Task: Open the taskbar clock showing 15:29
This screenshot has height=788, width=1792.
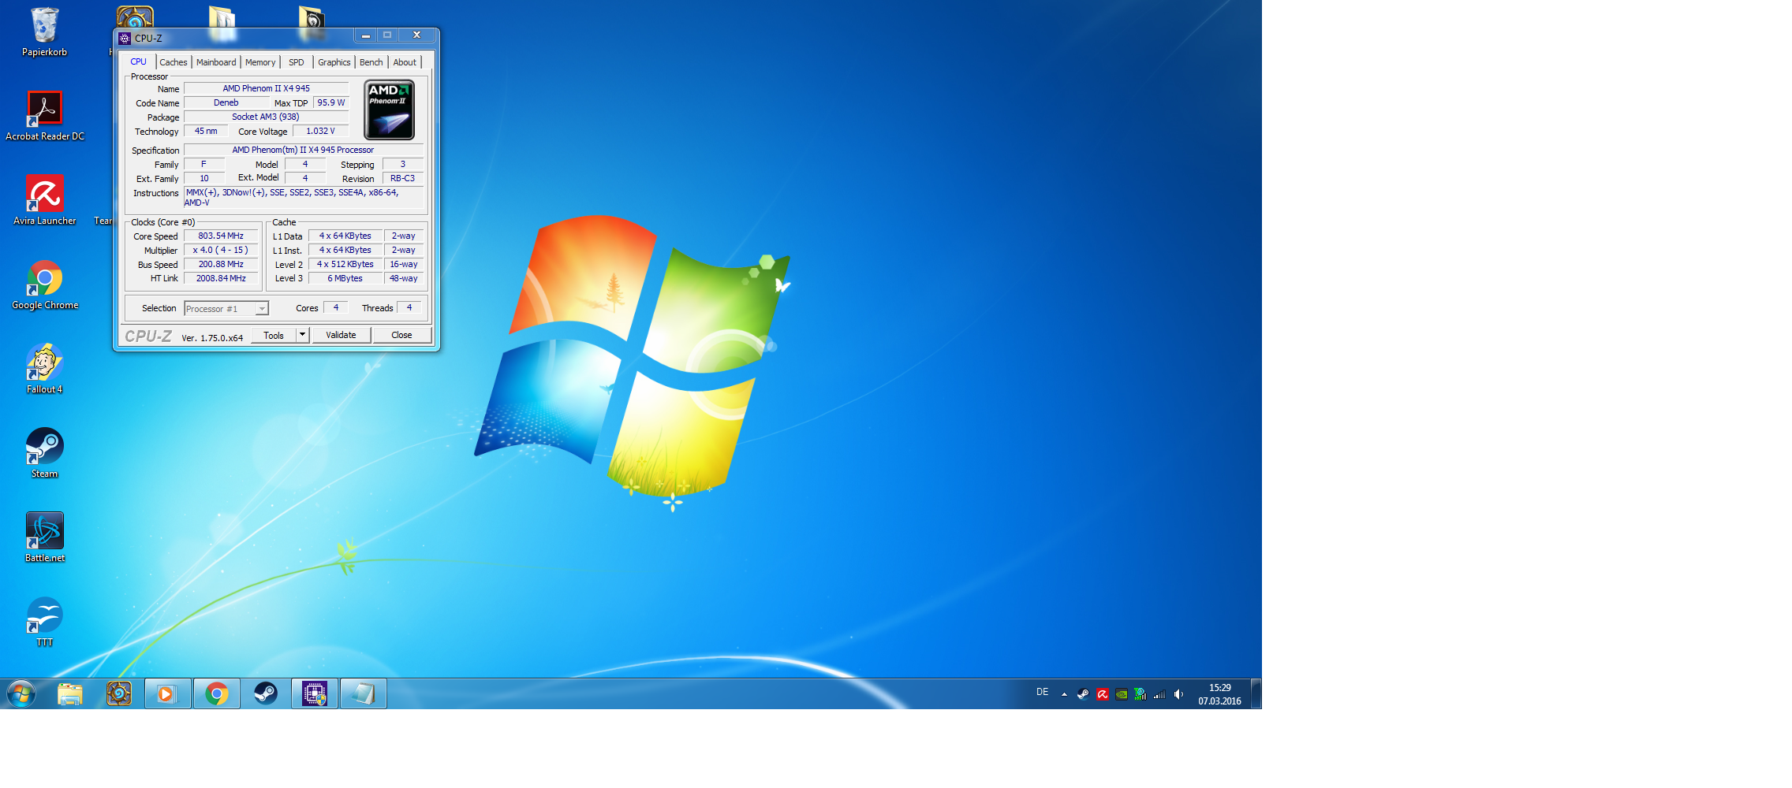Action: pyautogui.click(x=1219, y=694)
